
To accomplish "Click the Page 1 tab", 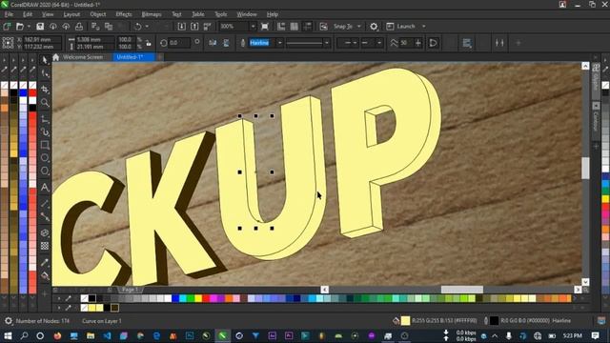I will (130, 290).
